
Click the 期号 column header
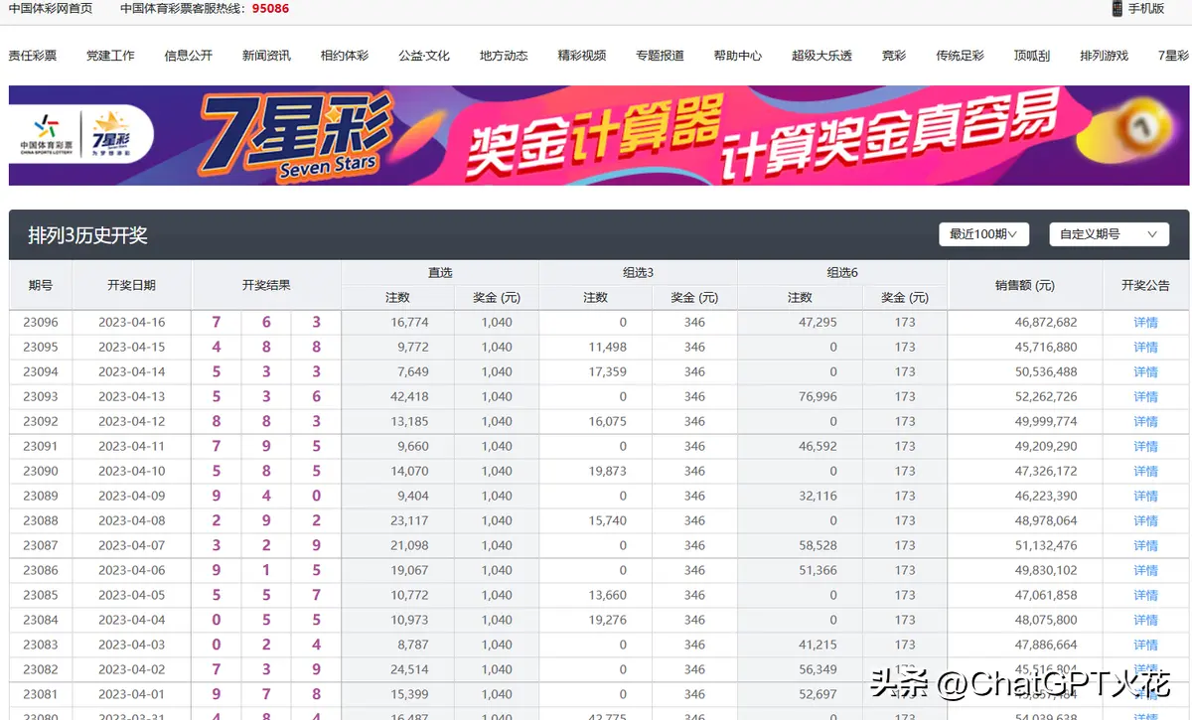[x=41, y=285]
